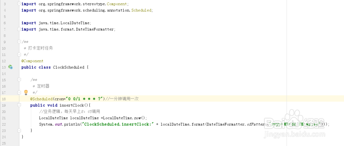The width and height of the screenshot is (344, 146).
Task: Click line number 18 in the gutter
Action: (4, 99)
